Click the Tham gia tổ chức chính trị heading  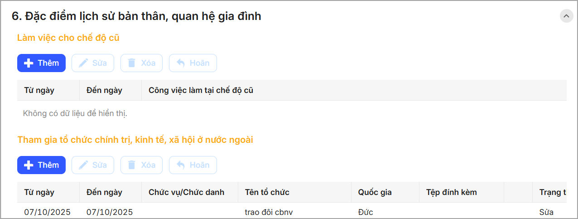(x=135, y=140)
